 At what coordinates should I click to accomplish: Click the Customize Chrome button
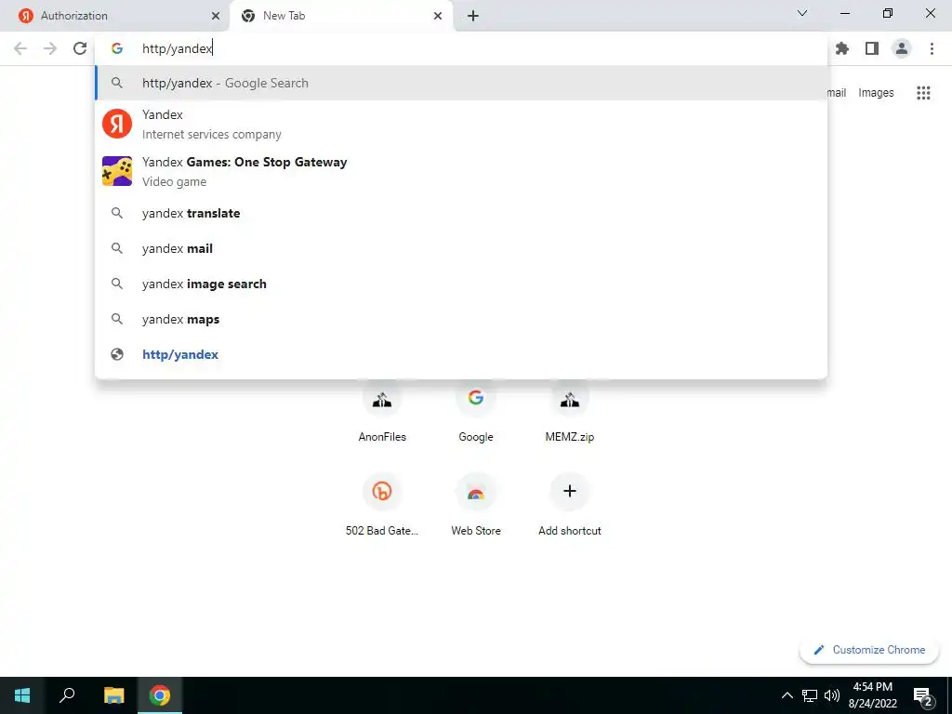click(x=869, y=650)
